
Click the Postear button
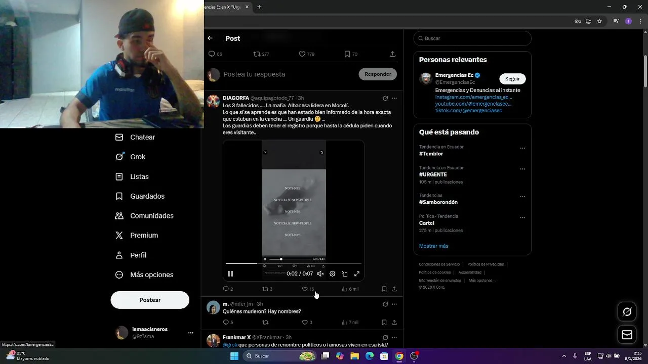pos(150,300)
